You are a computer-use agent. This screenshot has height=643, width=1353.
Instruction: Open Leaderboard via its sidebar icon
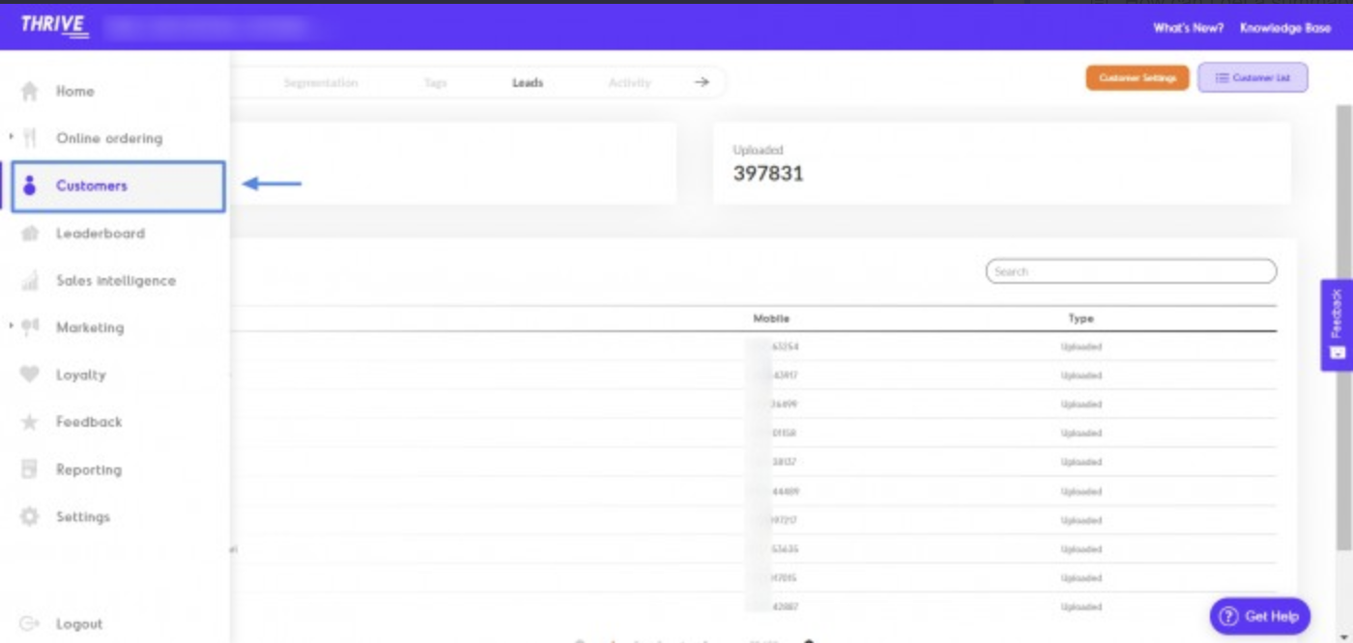point(30,233)
